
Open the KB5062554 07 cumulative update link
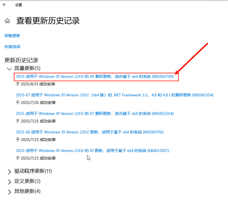94,113
